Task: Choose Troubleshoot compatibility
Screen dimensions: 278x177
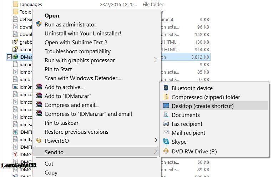Action: (x=77, y=51)
